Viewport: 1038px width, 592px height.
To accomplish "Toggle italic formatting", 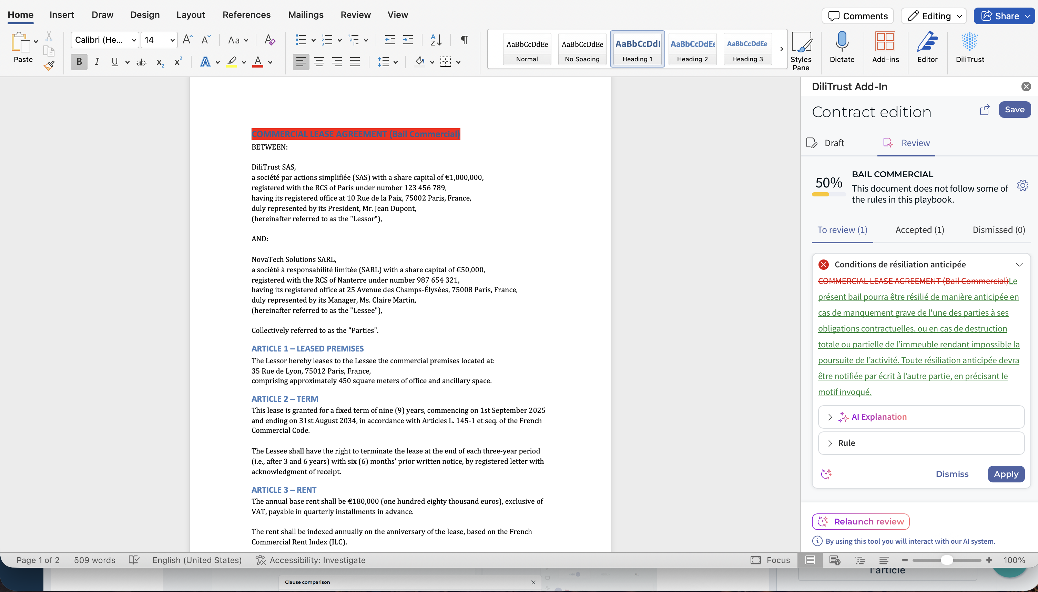I will [97, 62].
